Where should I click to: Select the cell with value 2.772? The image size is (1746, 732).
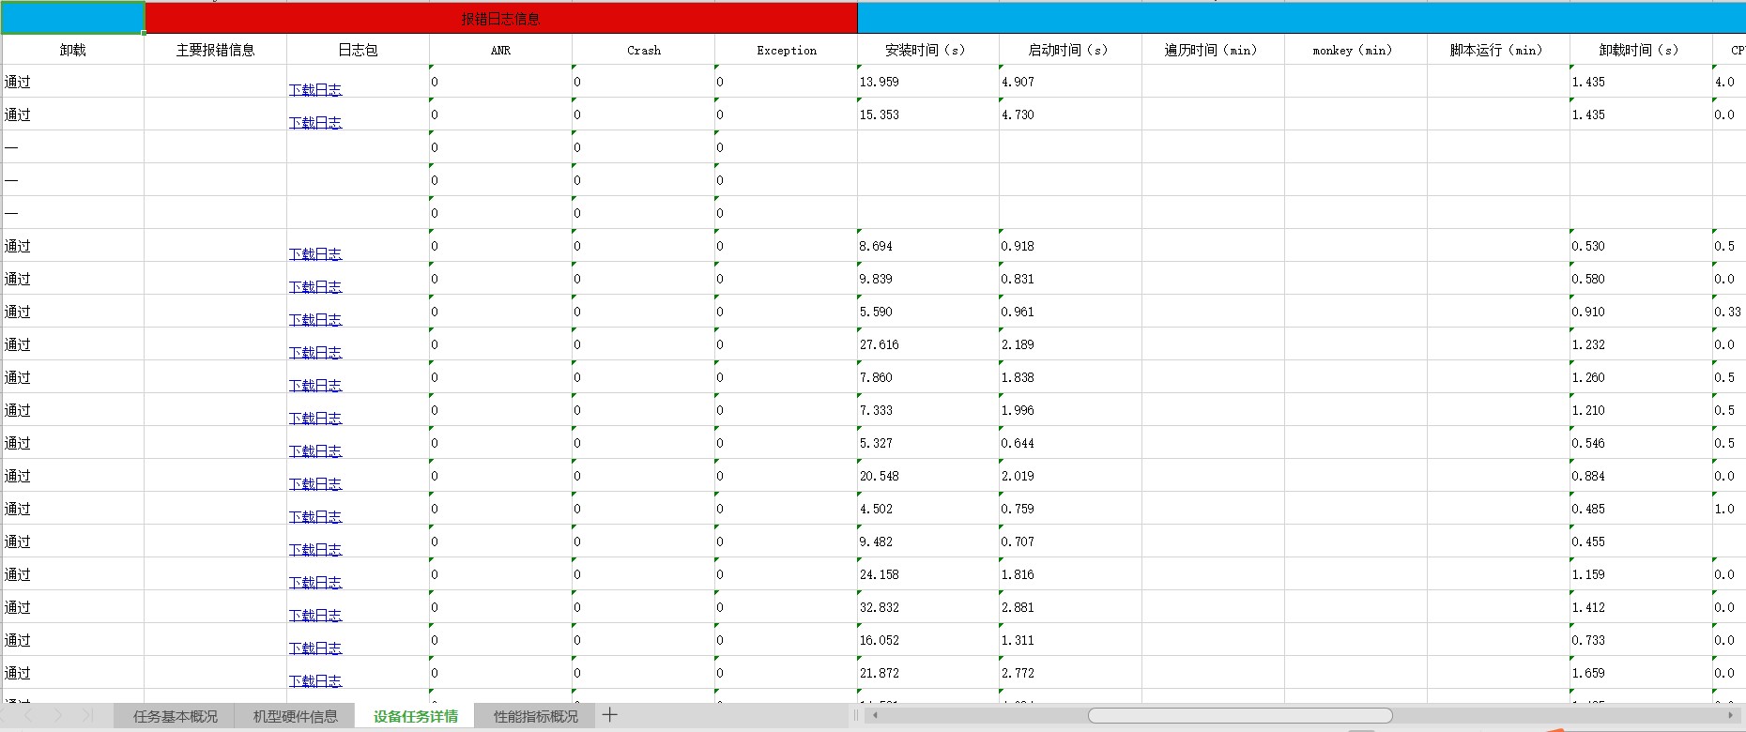(1071, 673)
